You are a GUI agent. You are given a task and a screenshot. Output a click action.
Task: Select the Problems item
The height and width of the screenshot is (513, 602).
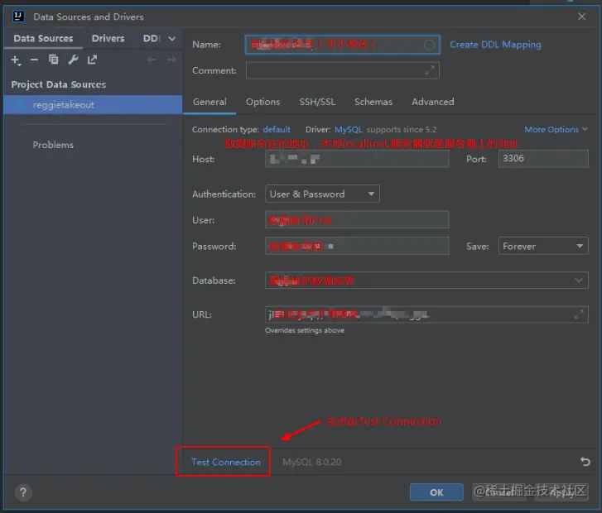53,145
